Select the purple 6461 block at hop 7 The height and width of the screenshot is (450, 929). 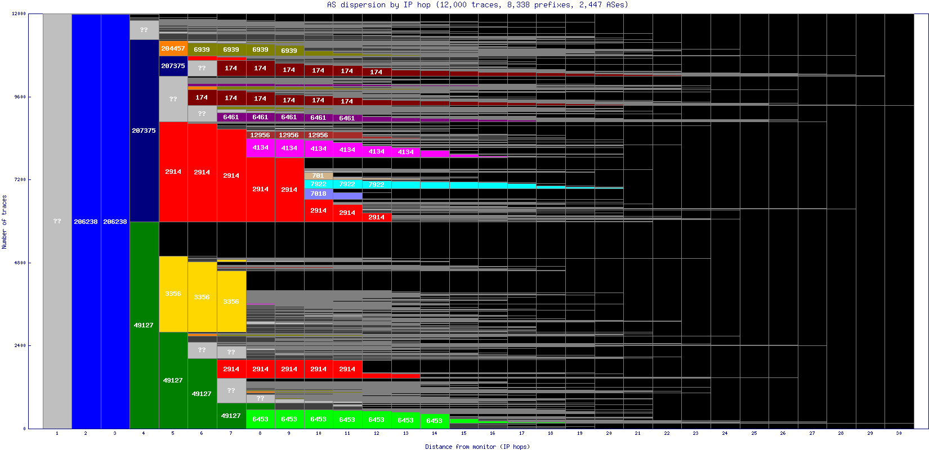231,117
